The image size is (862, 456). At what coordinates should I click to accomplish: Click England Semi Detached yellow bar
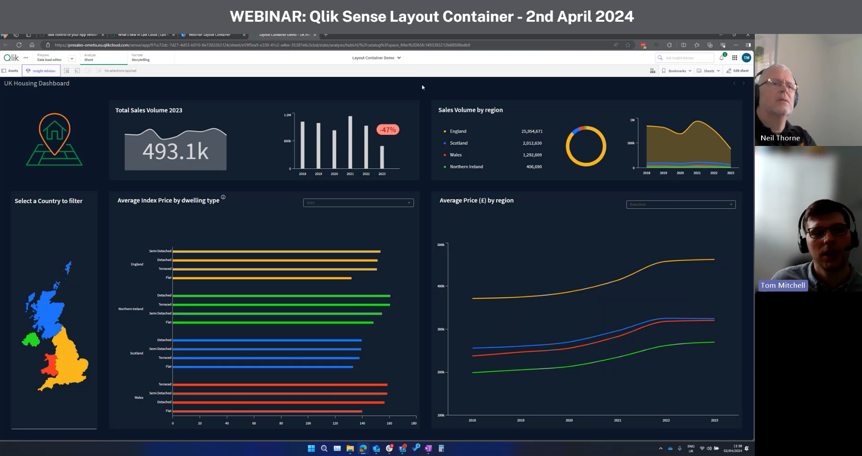coord(276,251)
